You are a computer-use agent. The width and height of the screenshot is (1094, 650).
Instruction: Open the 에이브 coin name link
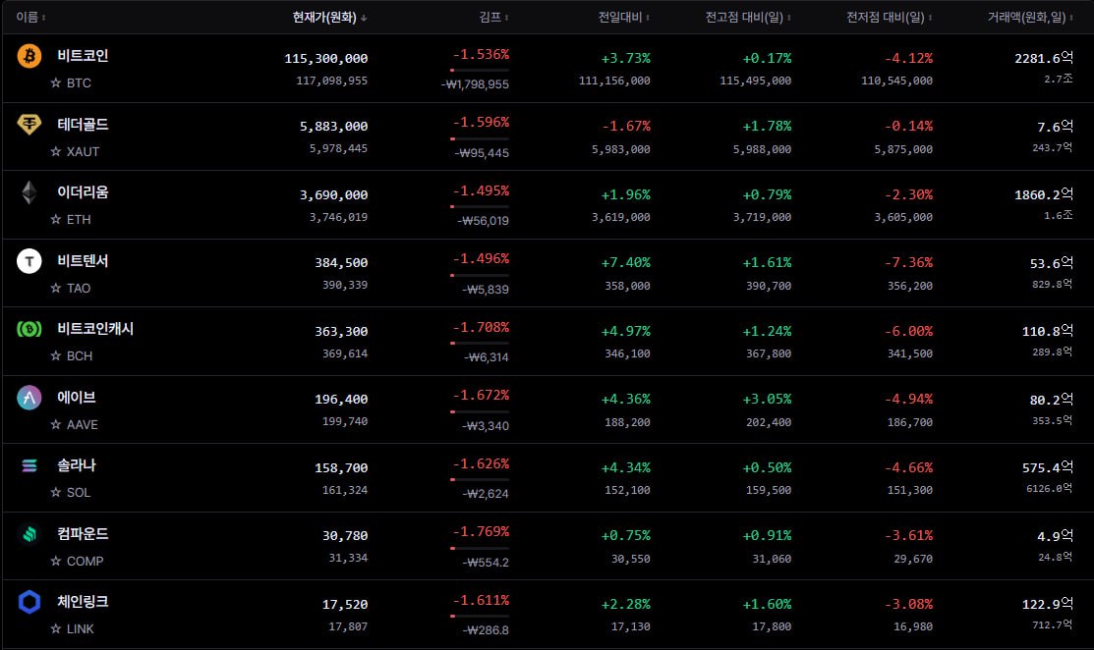pos(76,397)
